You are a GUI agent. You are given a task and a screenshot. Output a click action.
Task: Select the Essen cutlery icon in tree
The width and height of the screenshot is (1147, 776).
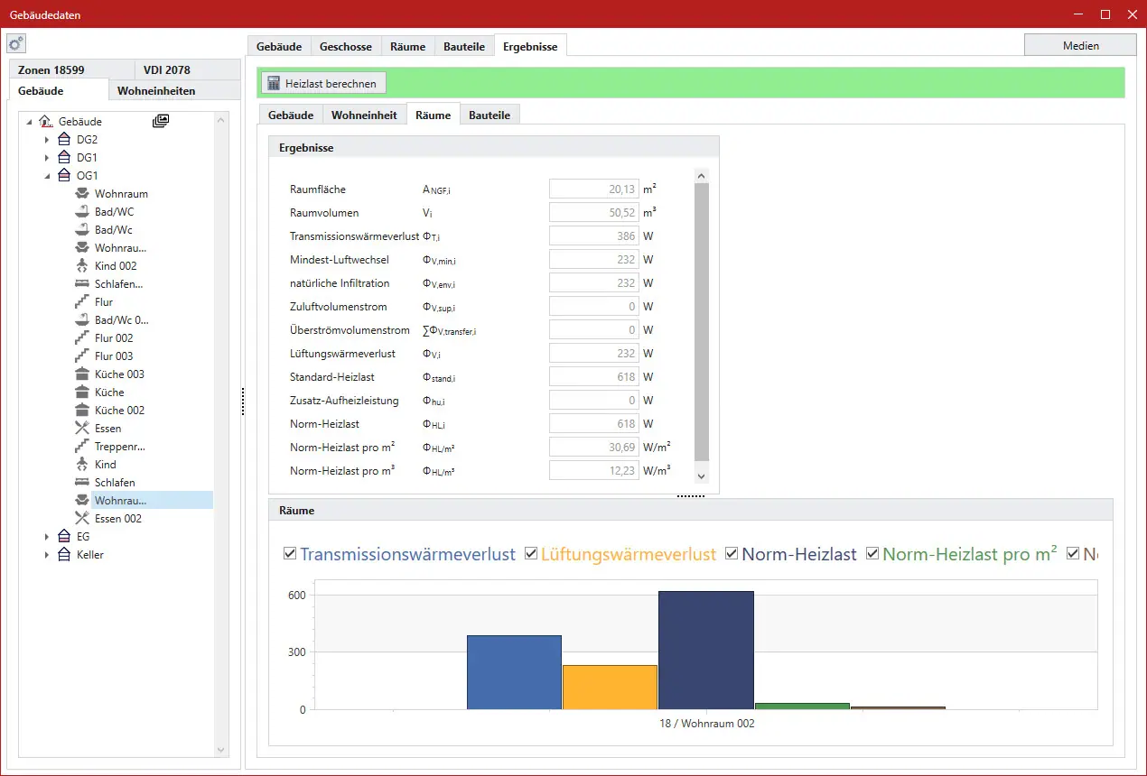(81, 429)
